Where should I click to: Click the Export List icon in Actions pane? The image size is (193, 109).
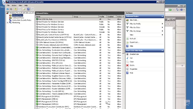(x=127, y=42)
